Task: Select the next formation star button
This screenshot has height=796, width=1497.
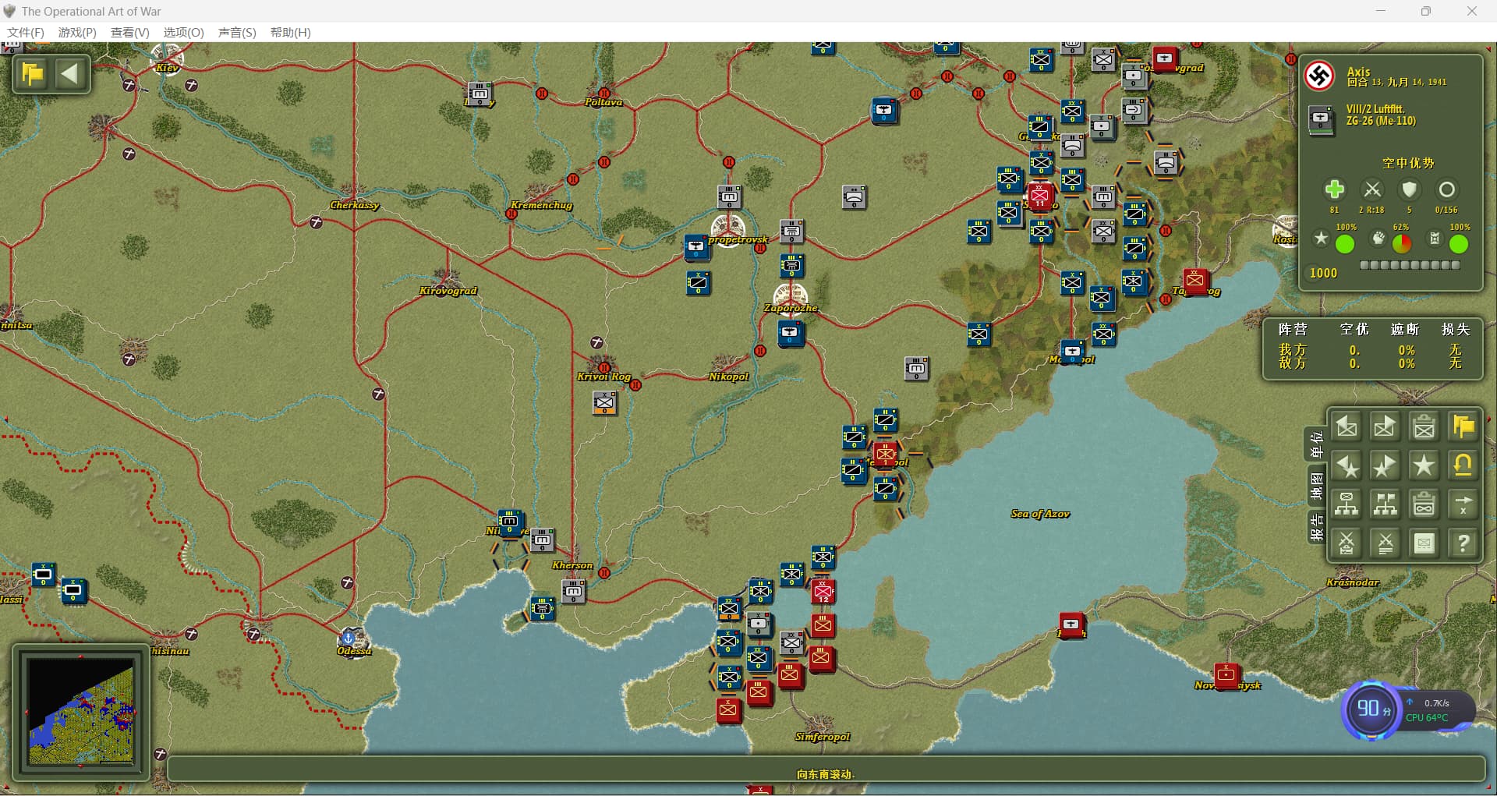Action: [x=1385, y=465]
